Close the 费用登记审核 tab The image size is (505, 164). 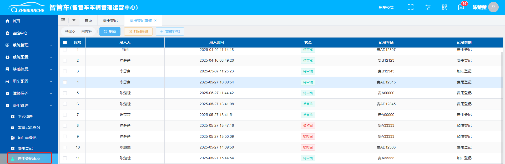(155, 20)
